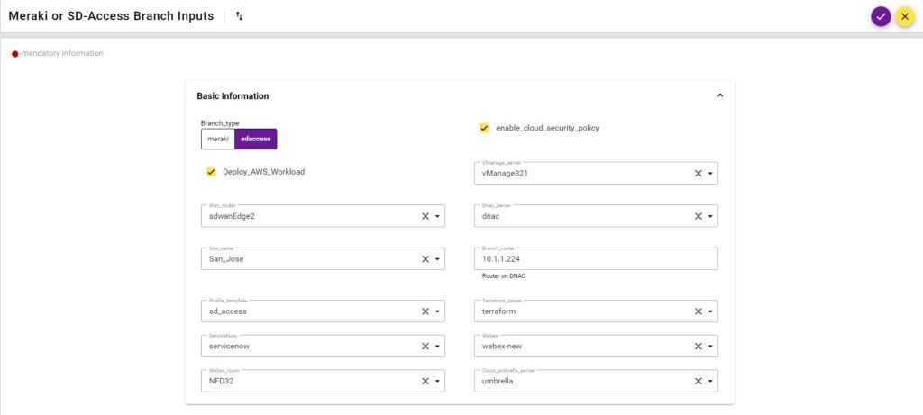923x415 pixels.
Task: Click the enable_cloud_security_policy label
Action: [x=547, y=128]
